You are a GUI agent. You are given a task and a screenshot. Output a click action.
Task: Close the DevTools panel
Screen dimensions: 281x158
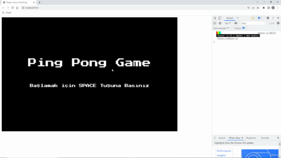point(278,18)
